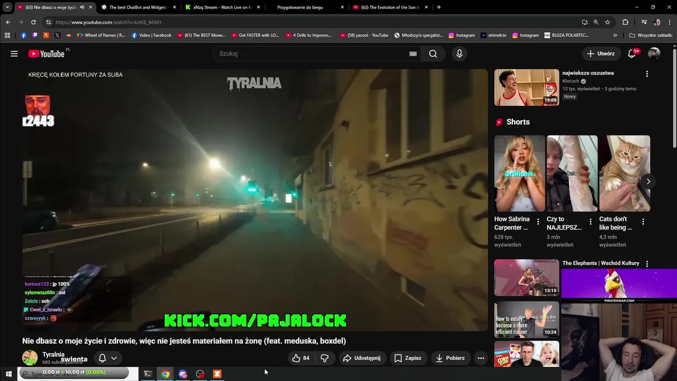Dislike the video with thumbs down
The height and width of the screenshot is (381, 677).
325,358
